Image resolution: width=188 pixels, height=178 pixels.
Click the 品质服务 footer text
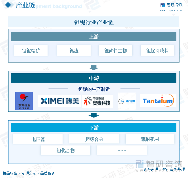point(48,173)
